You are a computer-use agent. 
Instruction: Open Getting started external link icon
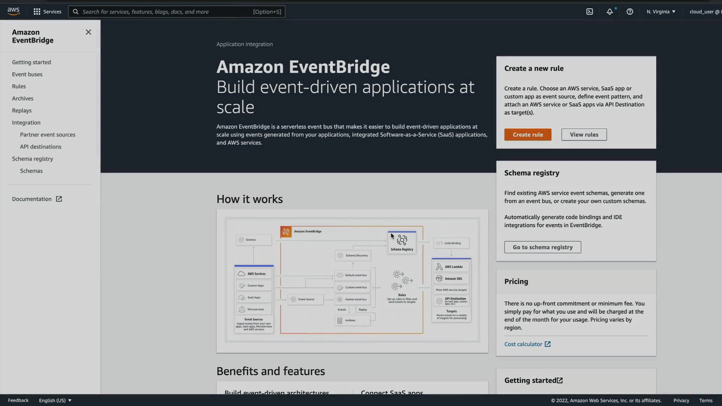click(560, 380)
